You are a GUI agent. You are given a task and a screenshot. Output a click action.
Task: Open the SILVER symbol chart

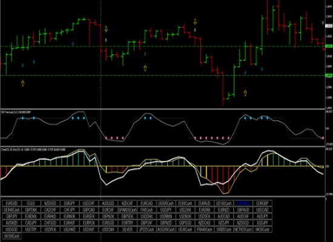127,229
